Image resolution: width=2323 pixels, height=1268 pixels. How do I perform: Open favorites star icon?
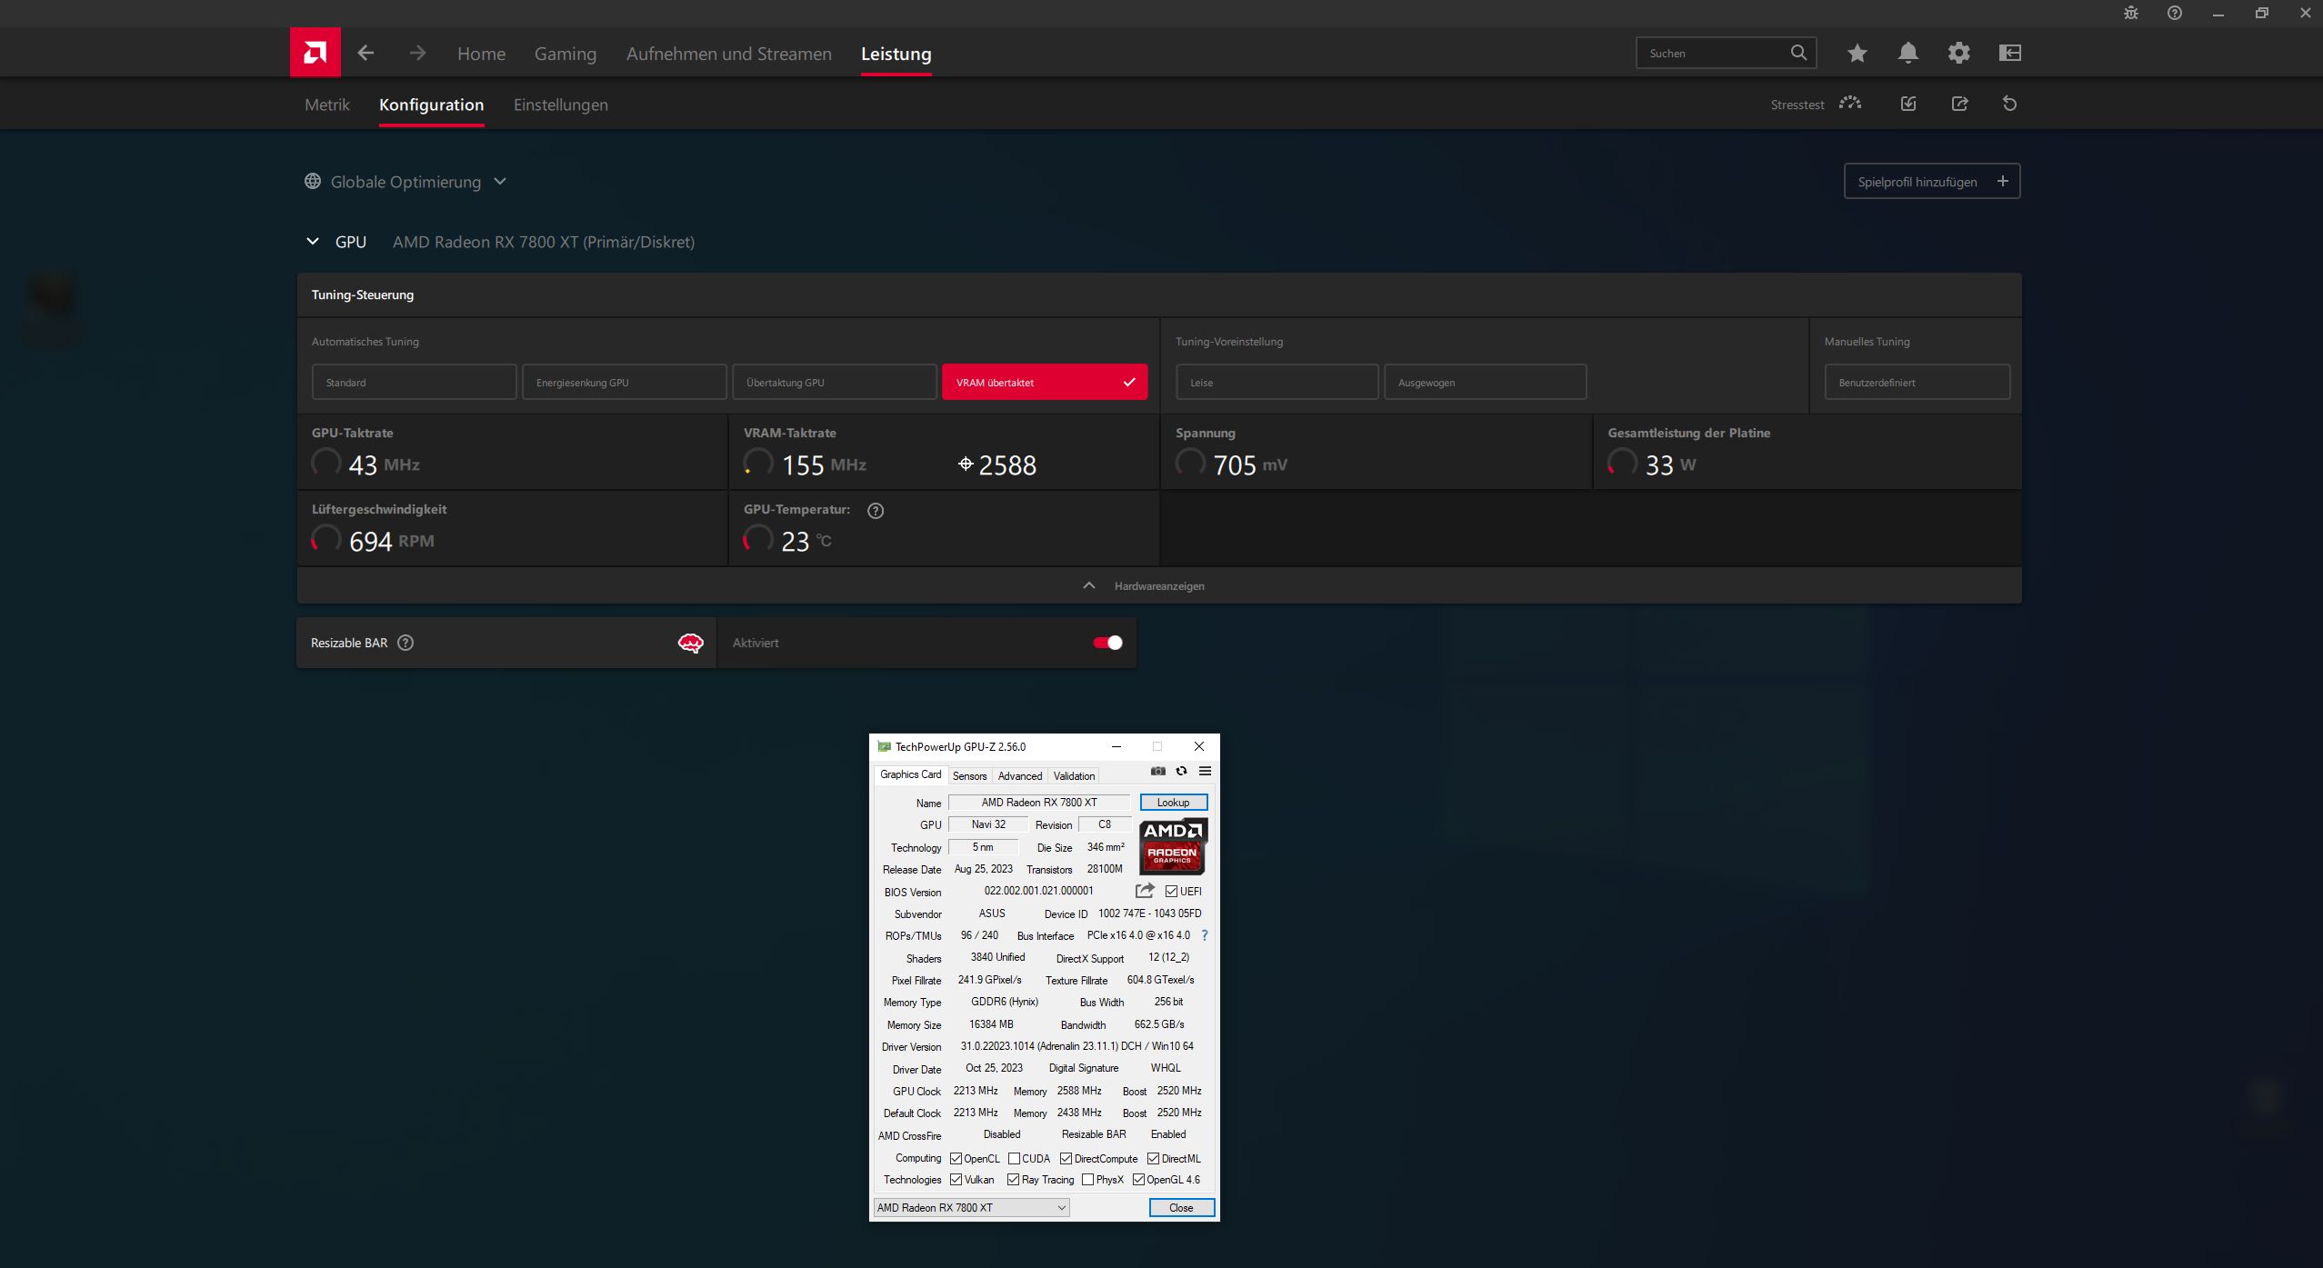click(1857, 53)
